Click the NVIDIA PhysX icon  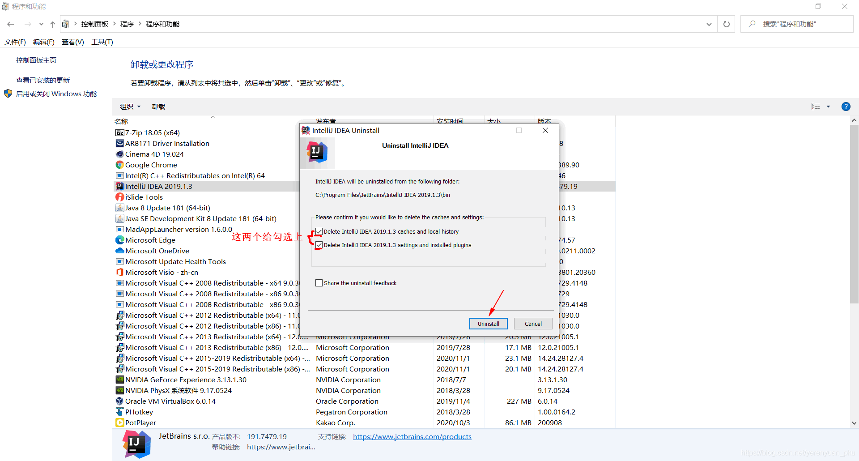(120, 390)
